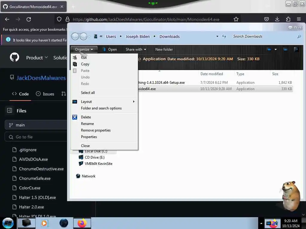306x229 pixels.
Task: Click the site padlock icon
Action: 68,19
